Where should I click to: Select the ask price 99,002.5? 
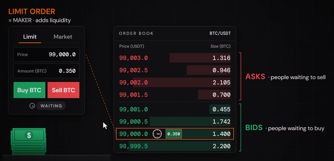pyautogui.click(x=134, y=70)
